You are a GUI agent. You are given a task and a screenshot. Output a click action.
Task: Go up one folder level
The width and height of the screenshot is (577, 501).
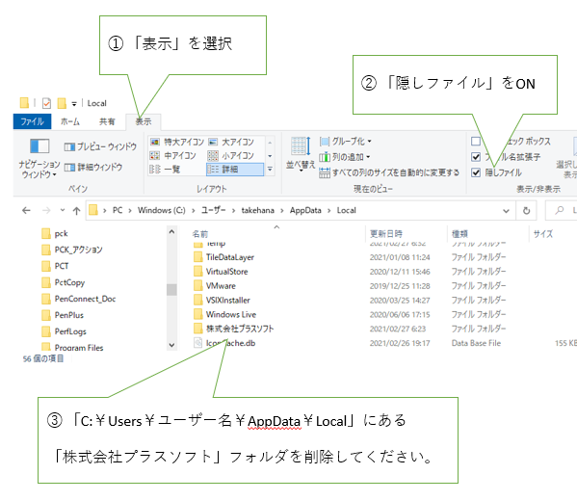(x=76, y=211)
